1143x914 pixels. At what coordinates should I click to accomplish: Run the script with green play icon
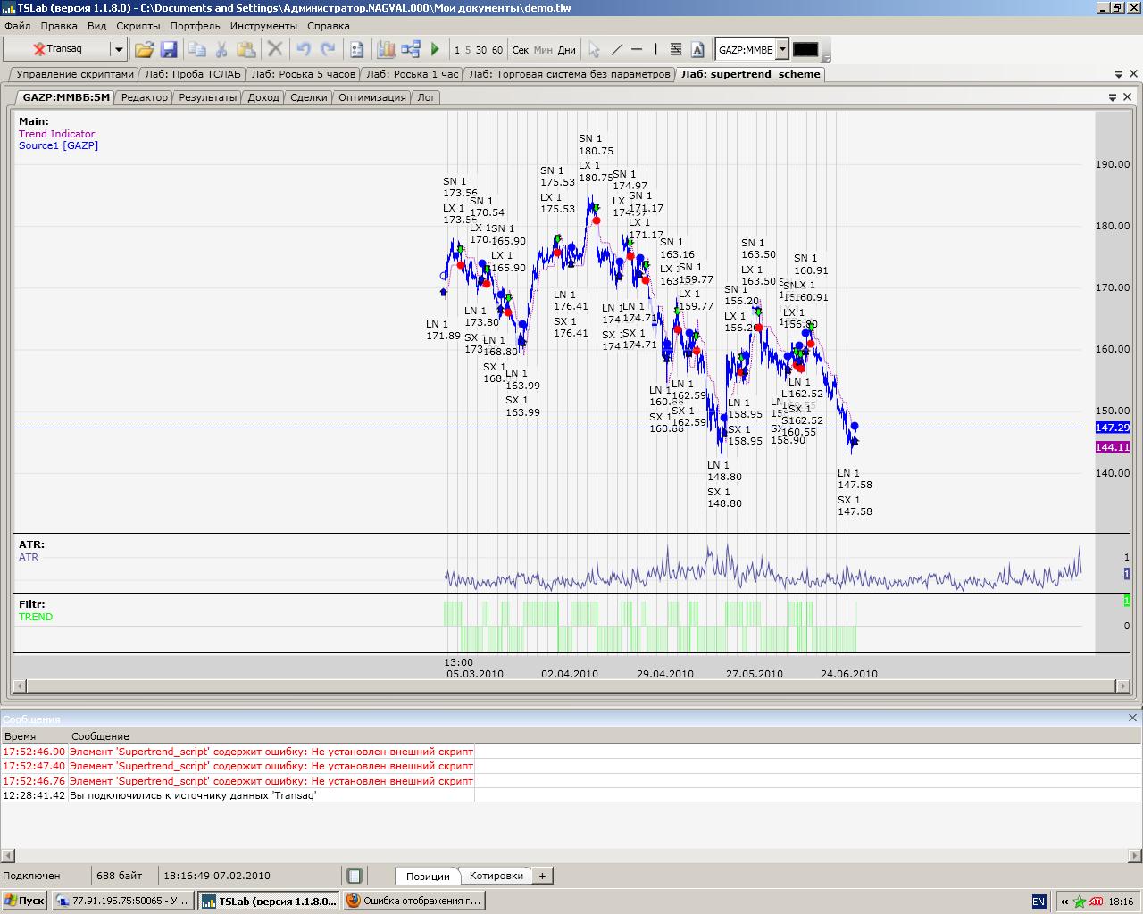coord(436,50)
